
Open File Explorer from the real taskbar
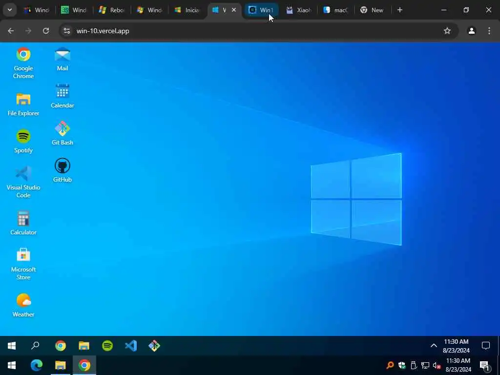click(60, 365)
